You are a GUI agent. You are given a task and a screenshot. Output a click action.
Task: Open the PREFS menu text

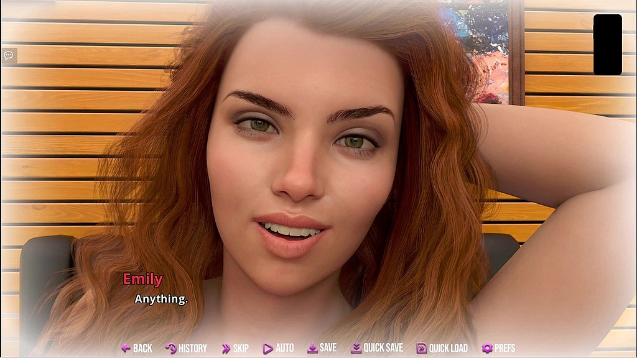click(x=504, y=349)
